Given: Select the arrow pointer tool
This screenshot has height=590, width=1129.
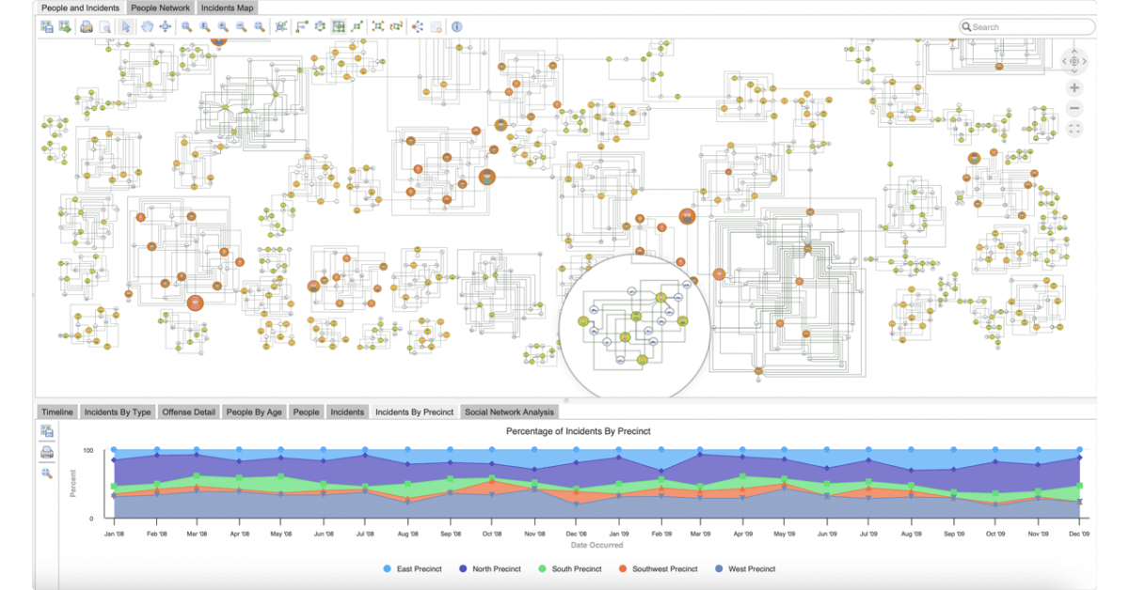Looking at the screenshot, I should point(126,27).
